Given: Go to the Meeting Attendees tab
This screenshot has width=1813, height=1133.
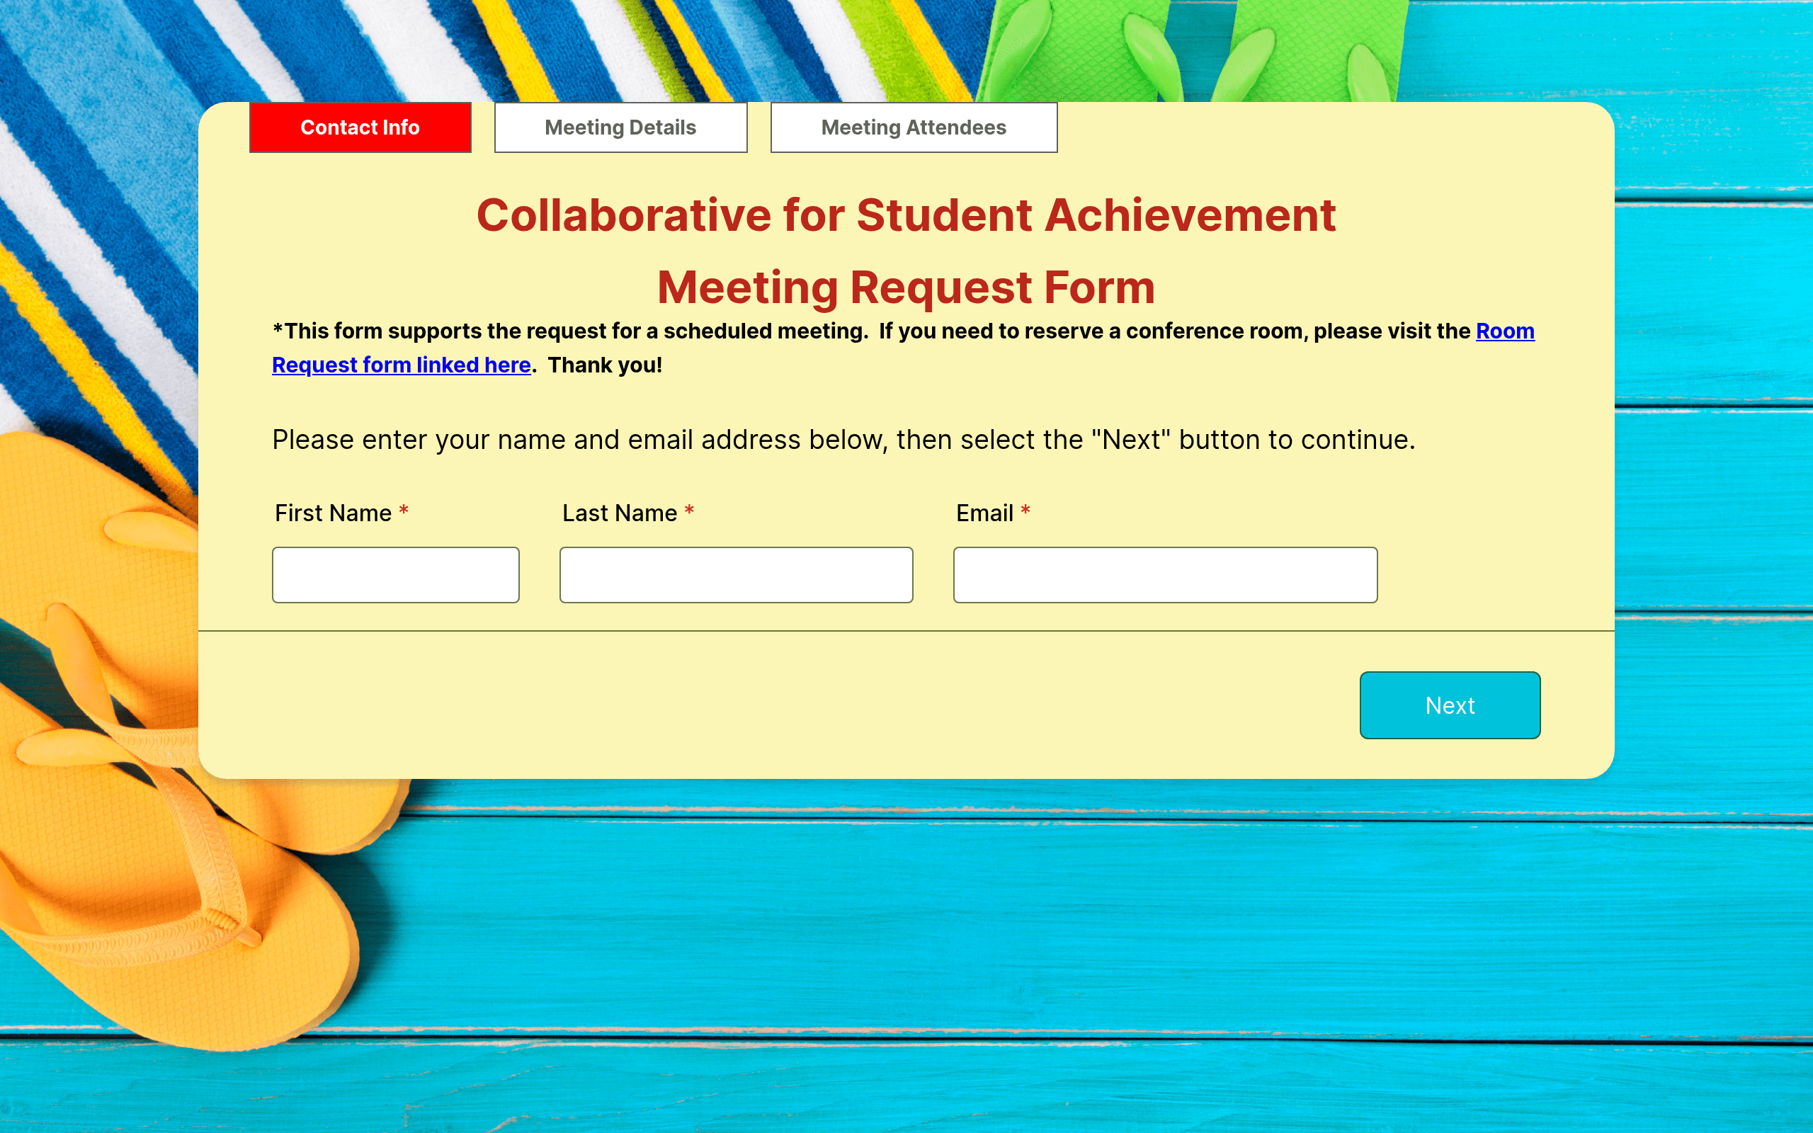Looking at the screenshot, I should click(x=914, y=127).
